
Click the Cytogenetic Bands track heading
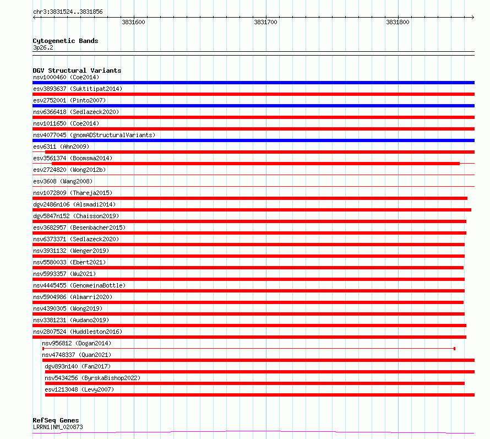[x=66, y=41]
